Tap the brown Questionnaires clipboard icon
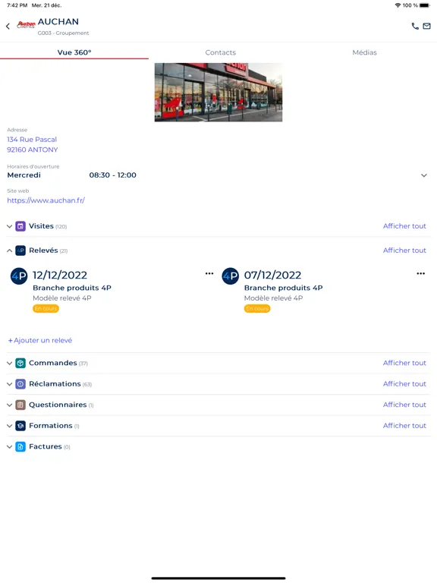The image size is (437, 583). pyautogui.click(x=20, y=405)
